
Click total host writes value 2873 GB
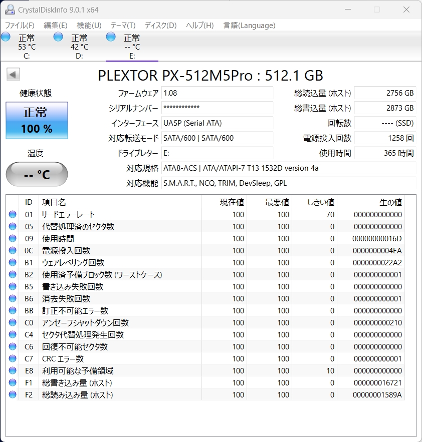point(385,108)
